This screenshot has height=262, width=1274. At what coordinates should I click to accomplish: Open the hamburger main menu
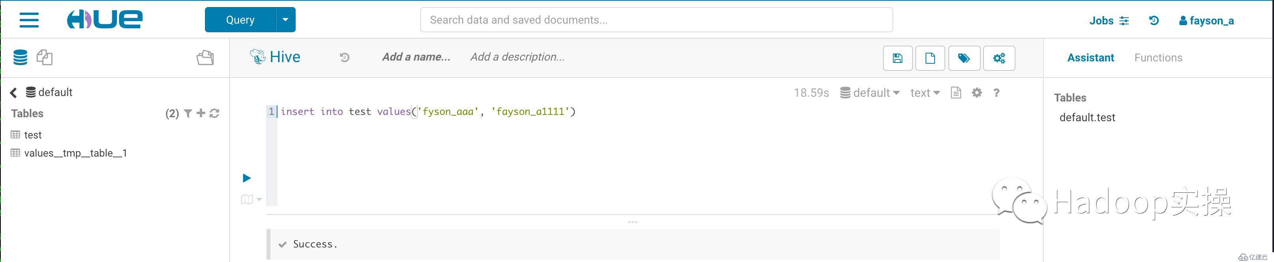(29, 20)
